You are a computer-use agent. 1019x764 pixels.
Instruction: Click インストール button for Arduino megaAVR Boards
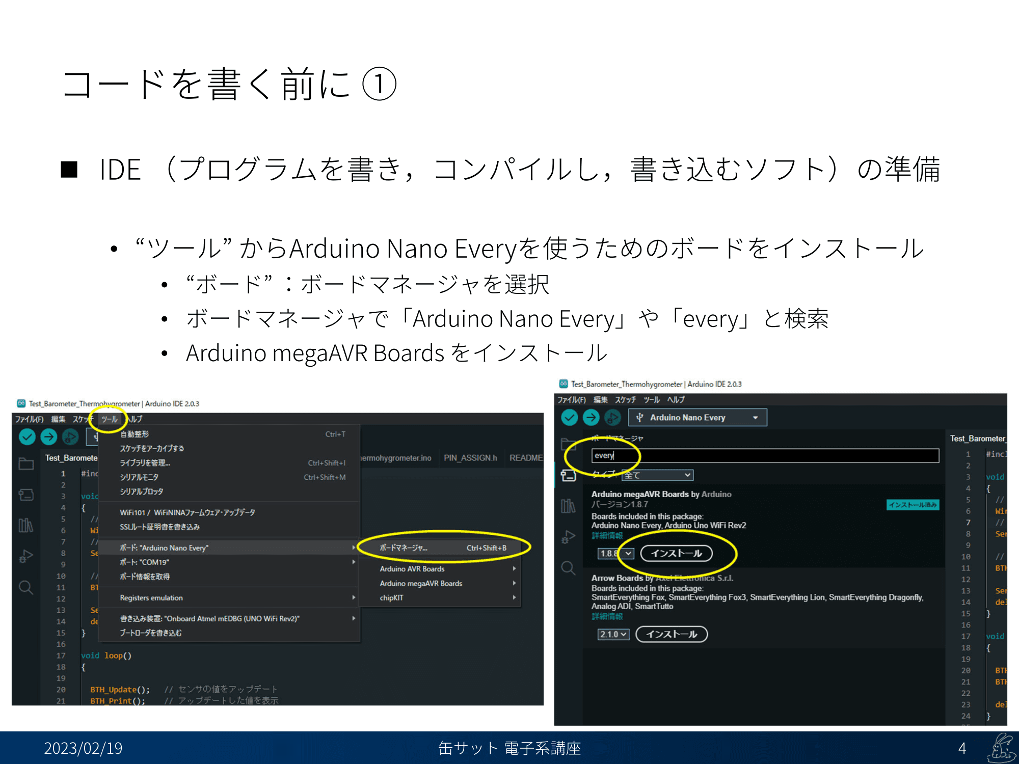[676, 553]
